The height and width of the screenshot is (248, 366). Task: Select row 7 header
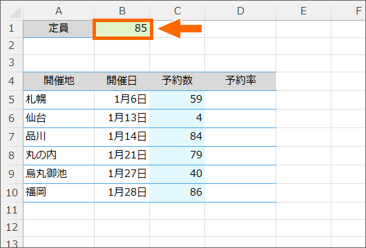click(x=12, y=137)
